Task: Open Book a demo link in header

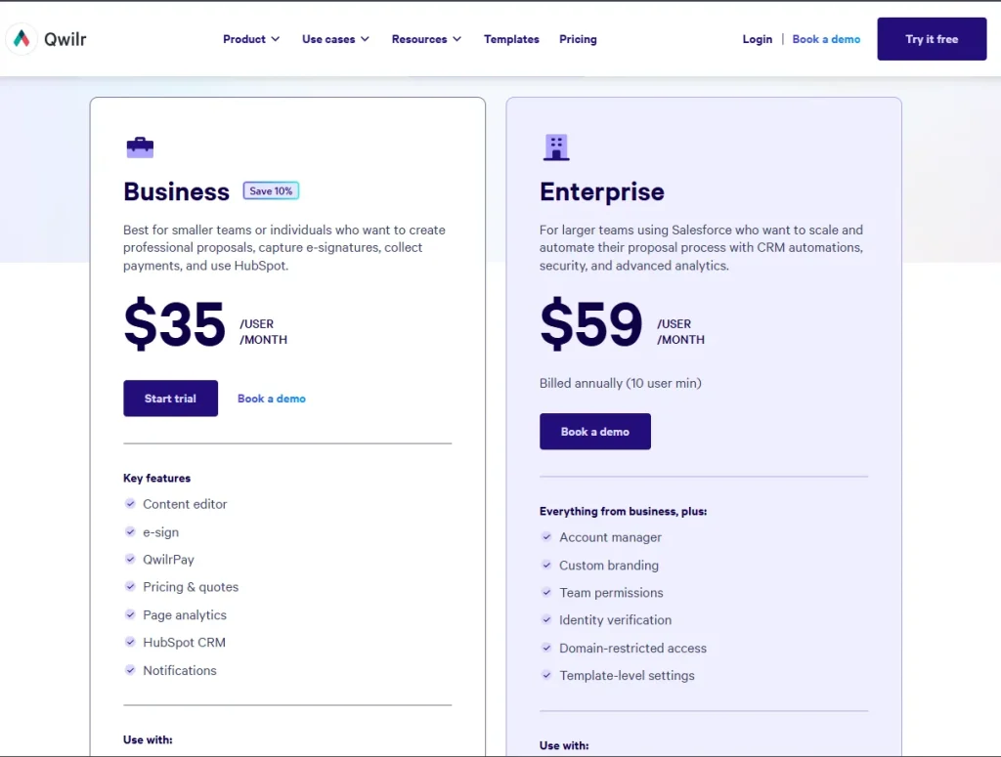Action: (826, 39)
